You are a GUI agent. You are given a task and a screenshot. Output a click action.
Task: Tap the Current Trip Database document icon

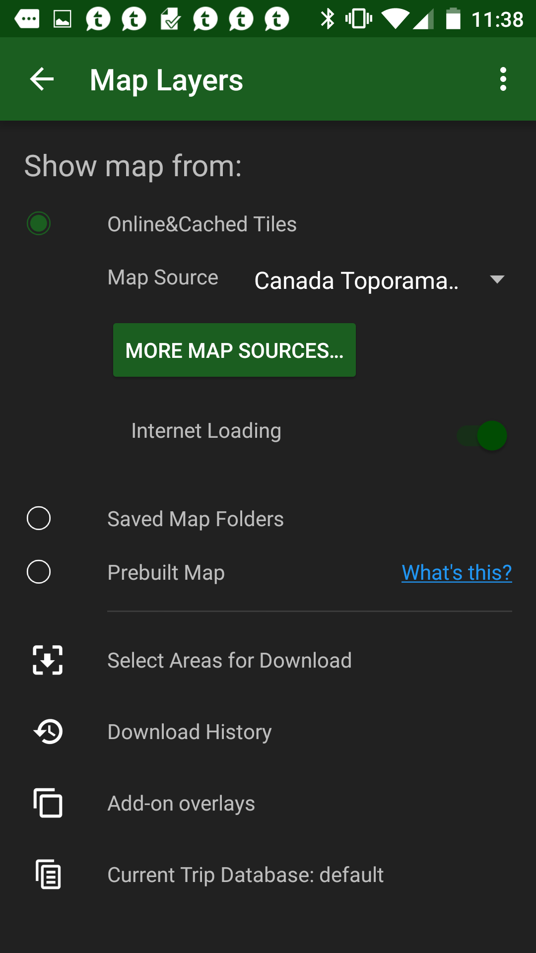point(48,874)
